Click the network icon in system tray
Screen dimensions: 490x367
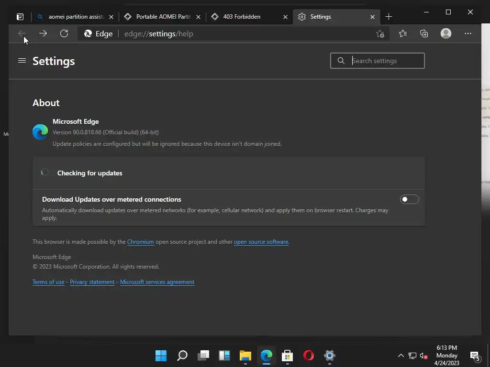pyautogui.click(x=412, y=356)
